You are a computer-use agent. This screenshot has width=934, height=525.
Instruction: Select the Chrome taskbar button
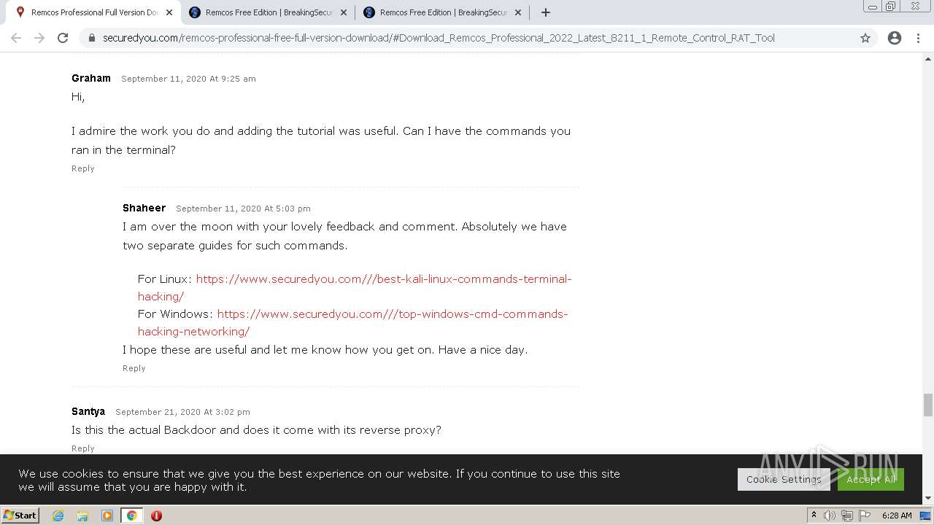click(x=131, y=516)
